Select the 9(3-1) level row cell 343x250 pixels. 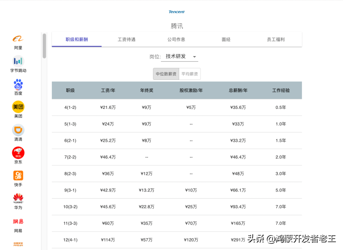point(70,190)
